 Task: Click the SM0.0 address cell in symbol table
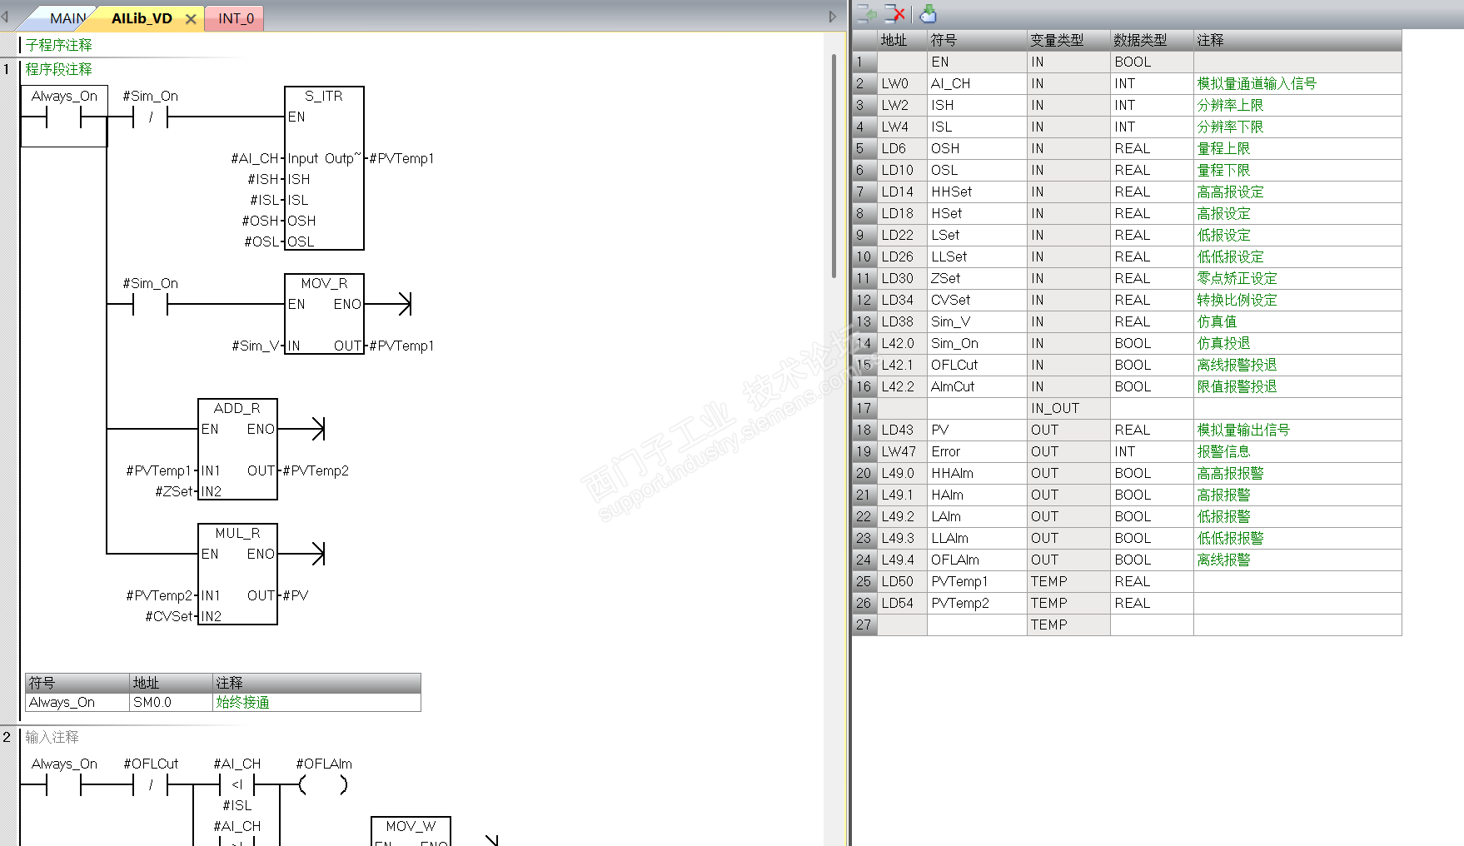pos(171,702)
